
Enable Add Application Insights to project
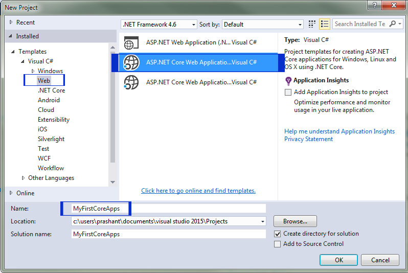tap(288, 92)
